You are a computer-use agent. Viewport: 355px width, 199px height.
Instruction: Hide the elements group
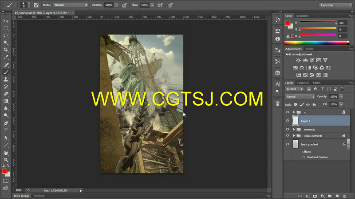tap(288, 129)
